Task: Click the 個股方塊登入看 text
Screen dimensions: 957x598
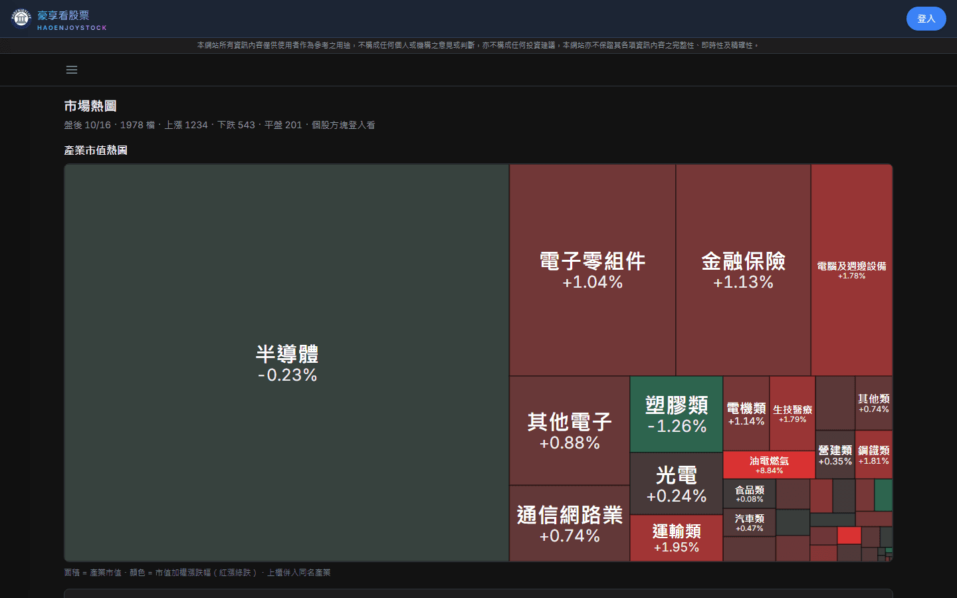Action: (x=344, y=125)
